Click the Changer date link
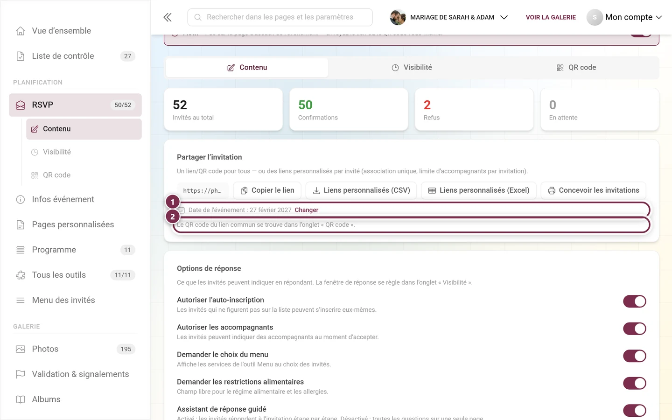This screenshot has width=672, height=420. click(x=307, y=210)
